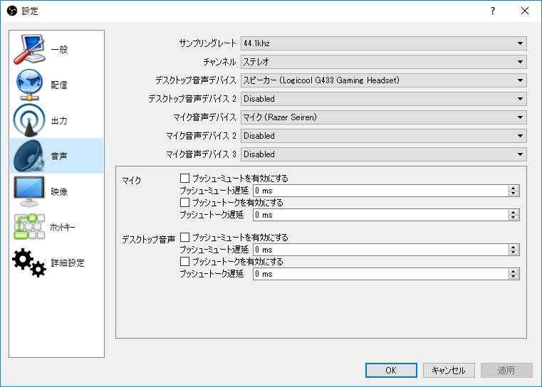Increase the マイク プッシュミュート遅延 stepper value

click(x=513, y=188)
